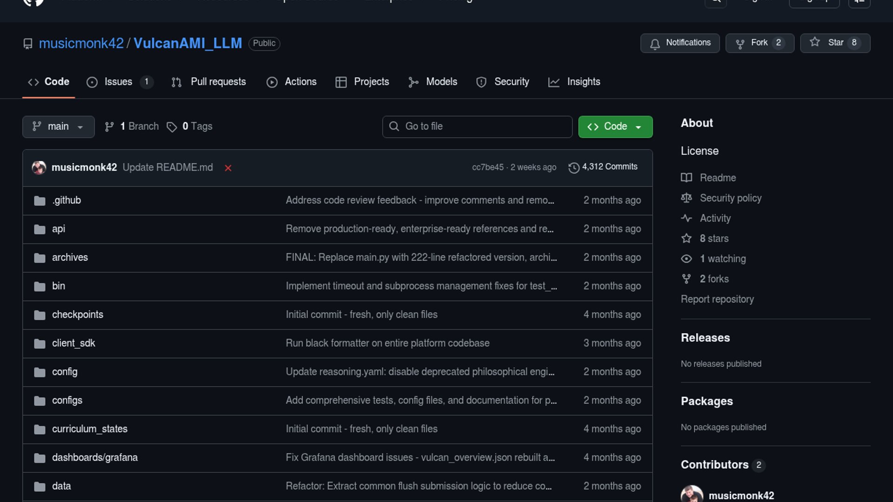893x502 pixels.
Task: Click the .github folder icon
Action: [x=40, y=200]
